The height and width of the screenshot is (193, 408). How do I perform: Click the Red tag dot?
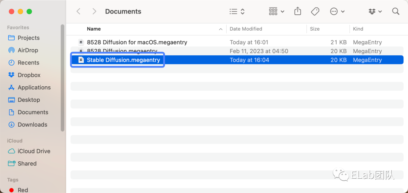[11, 190]
